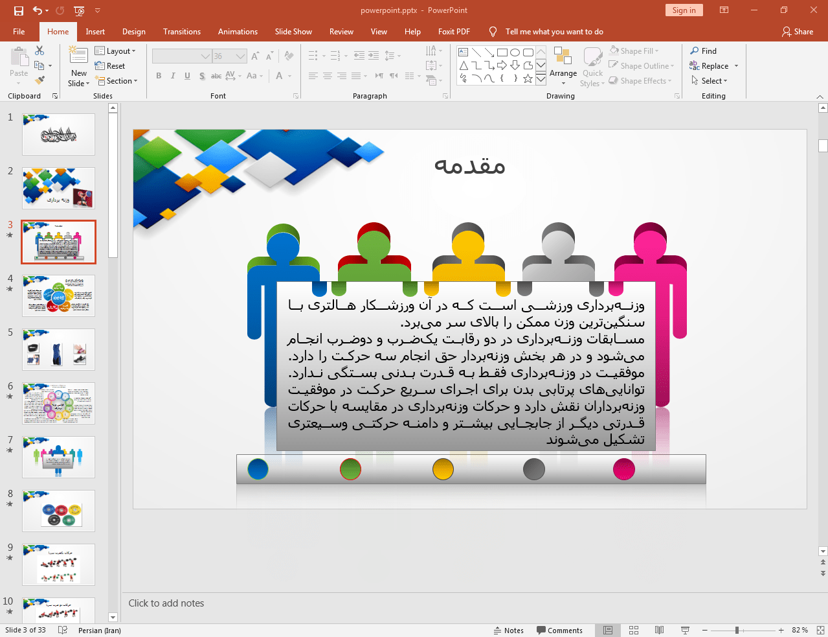
Task: Toggle Bold formatting
Action: 159,76
